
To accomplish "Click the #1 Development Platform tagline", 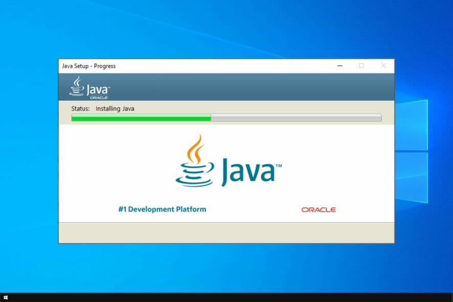I will pyautogui.click(x=163, y=209).
